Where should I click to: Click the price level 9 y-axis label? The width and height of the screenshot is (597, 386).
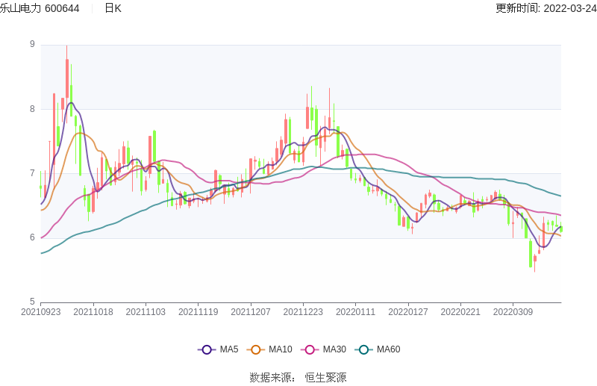click(x=32, y=45)
